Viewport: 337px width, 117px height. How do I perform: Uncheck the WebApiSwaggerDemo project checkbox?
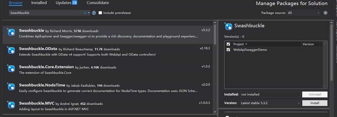pos(228,50)
